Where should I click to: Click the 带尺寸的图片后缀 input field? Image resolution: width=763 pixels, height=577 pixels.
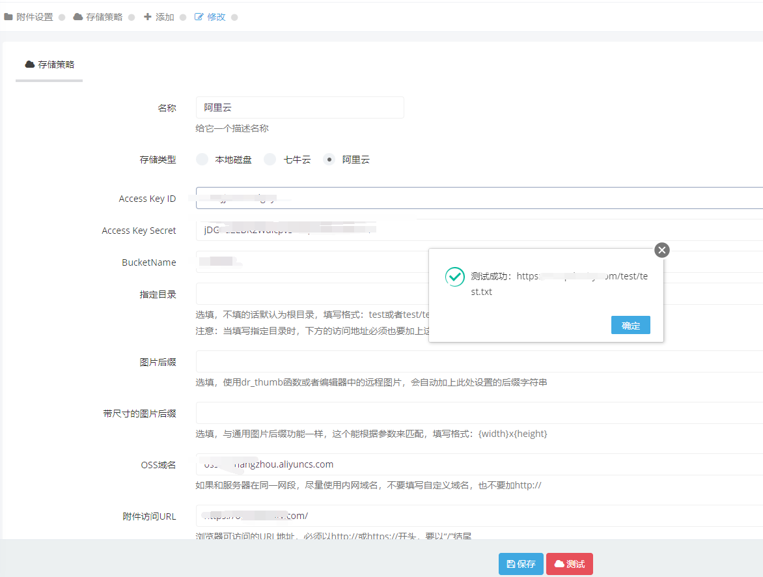click(479, 414)
